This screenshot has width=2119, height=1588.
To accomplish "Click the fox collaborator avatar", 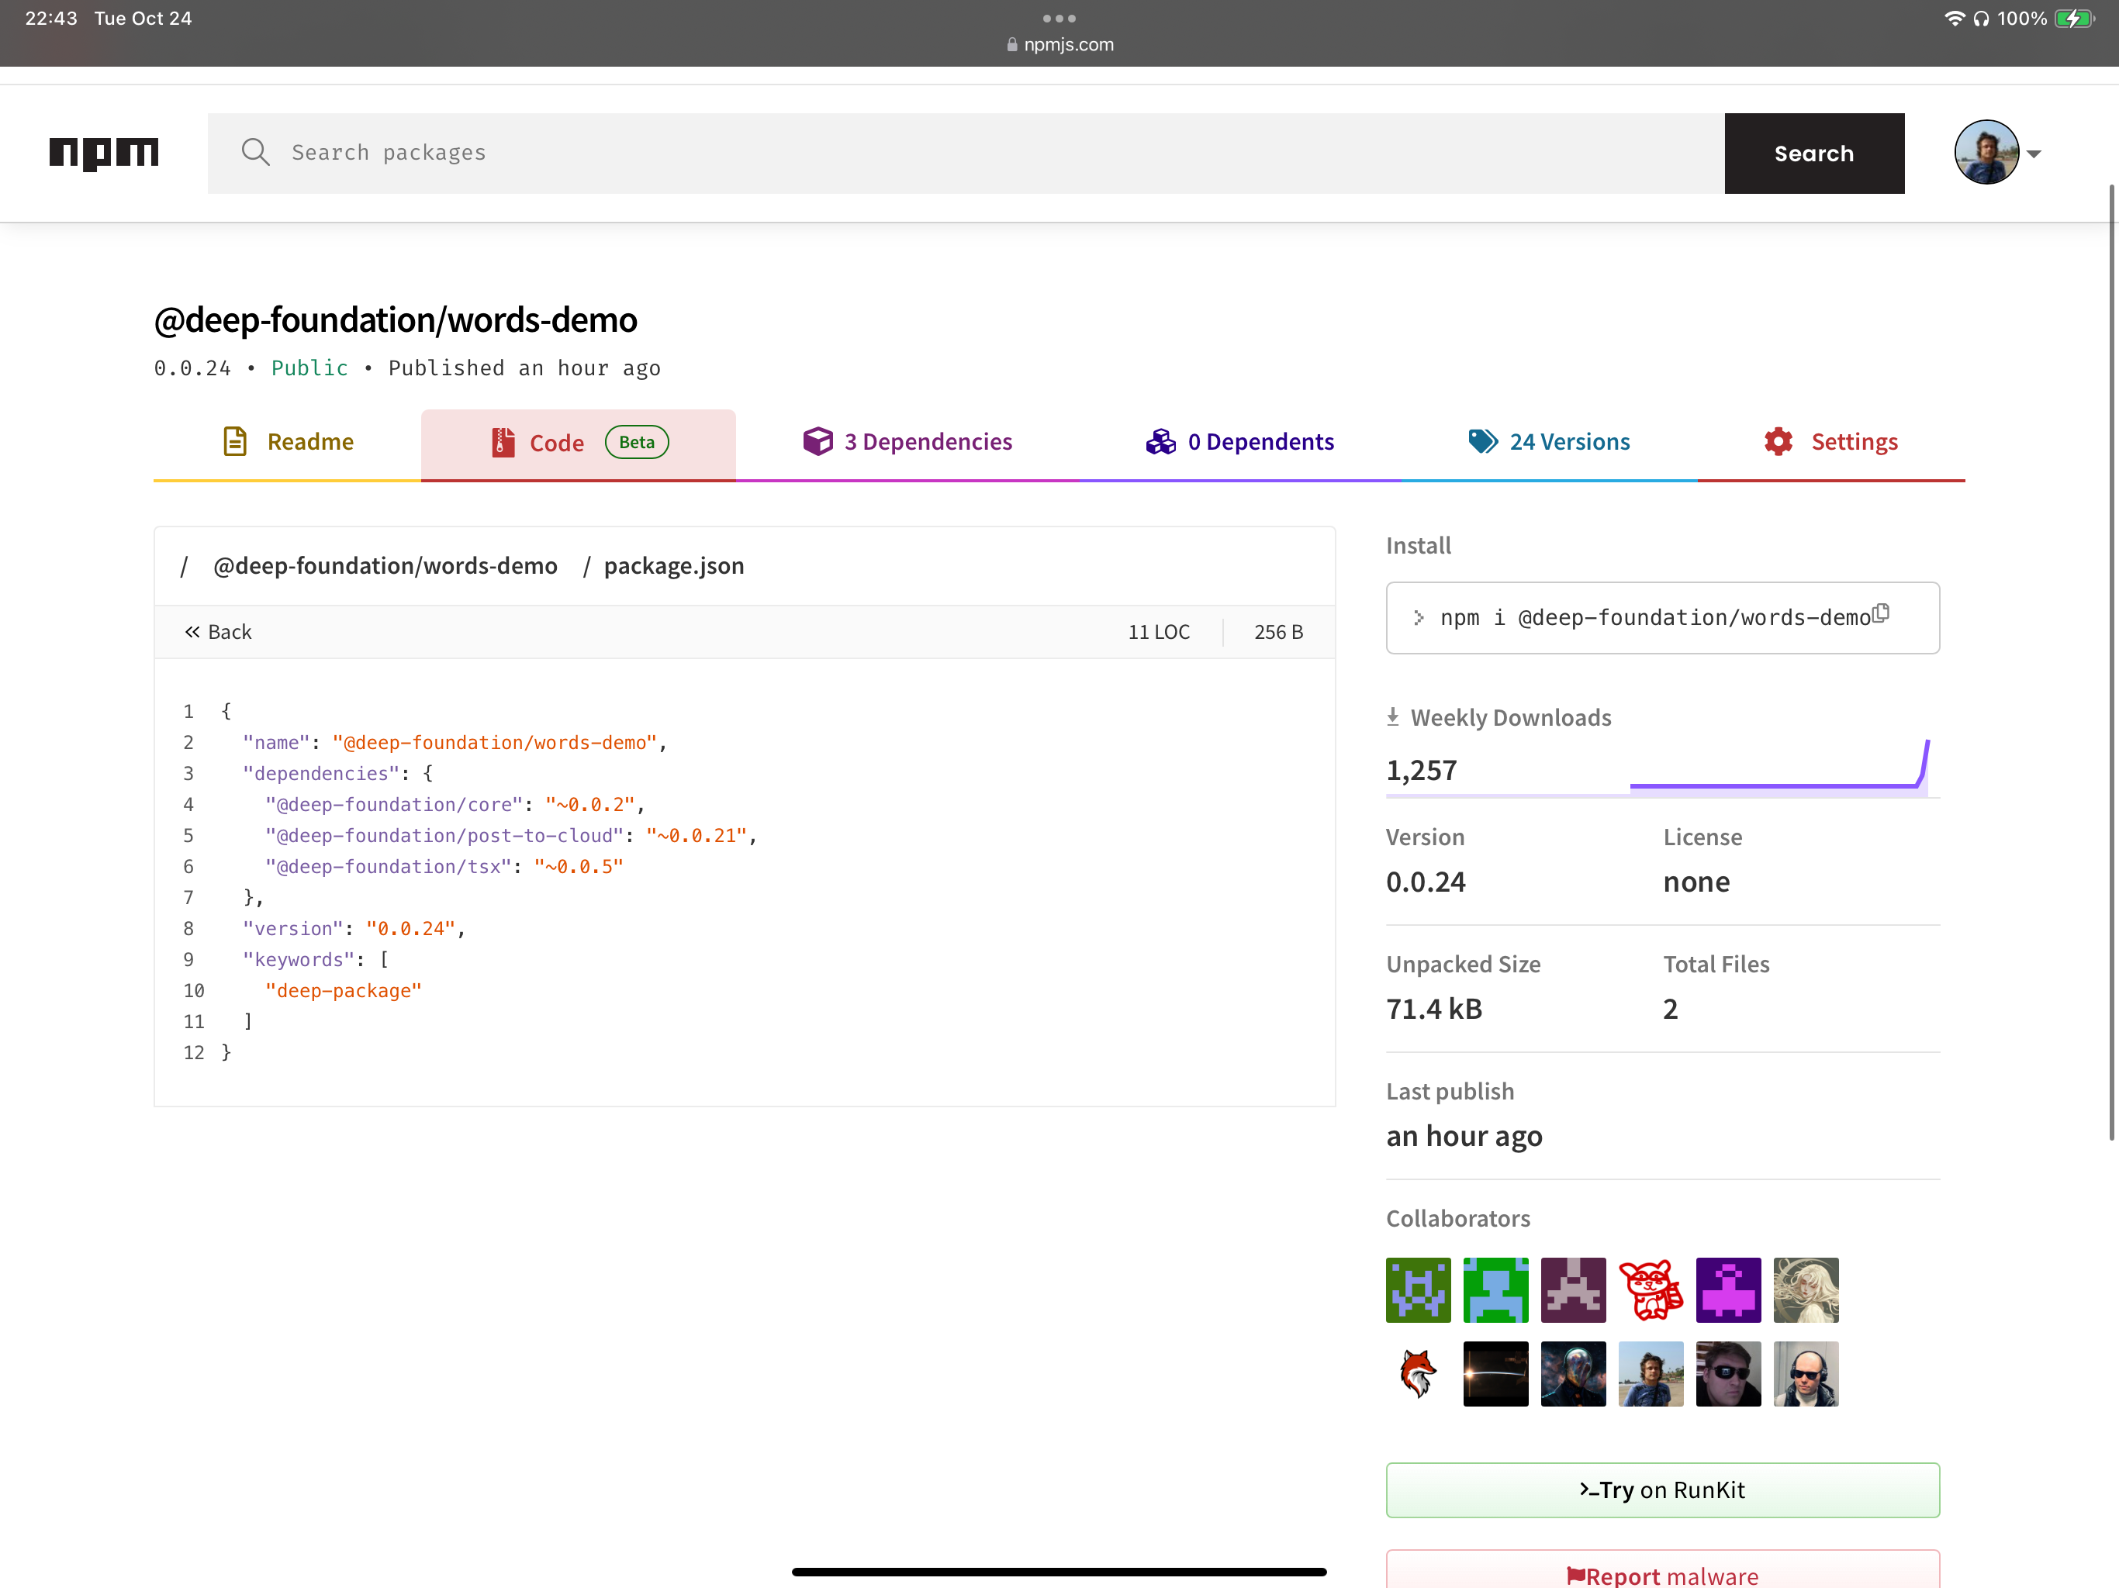I will point(1418,1375).
